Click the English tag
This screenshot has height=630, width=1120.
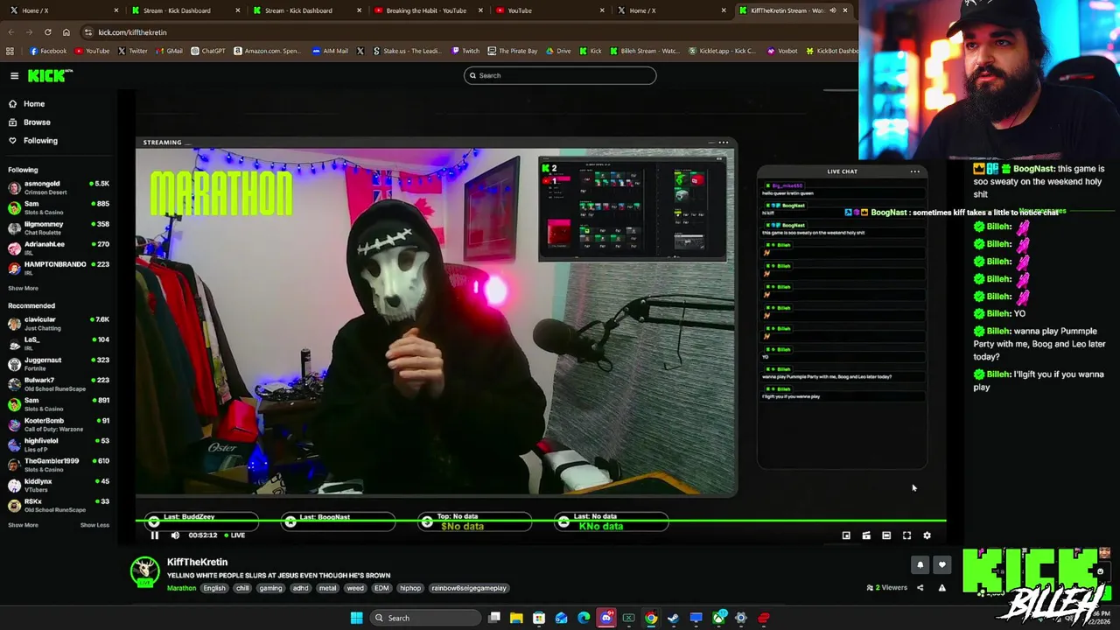(x=214, y=588)
